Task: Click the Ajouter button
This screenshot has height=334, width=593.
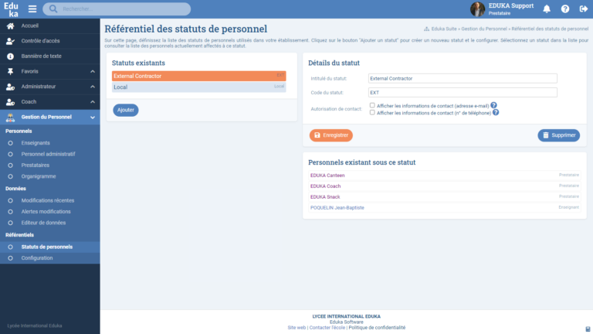Action: pos(126,110)
